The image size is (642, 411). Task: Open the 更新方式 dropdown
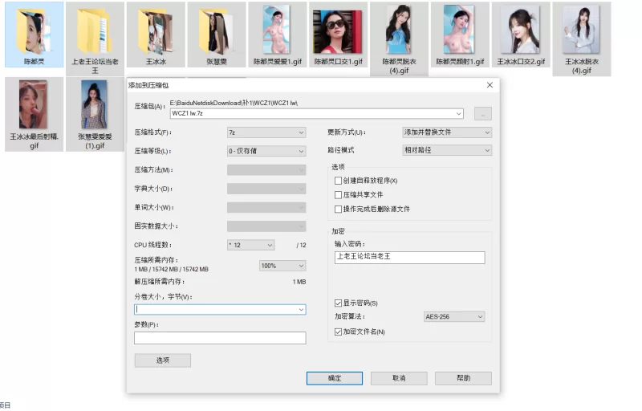(447, 132)
